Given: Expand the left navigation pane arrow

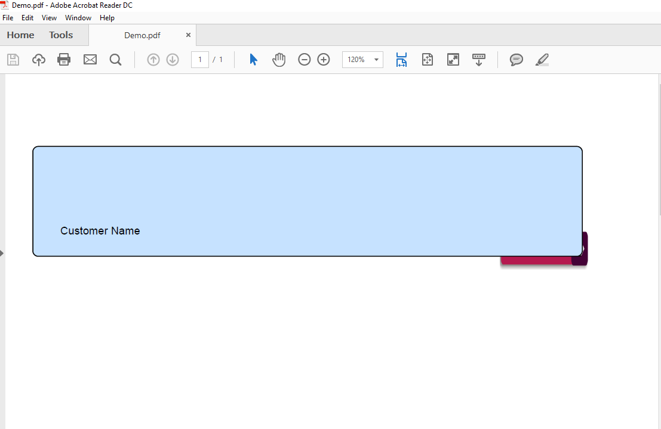Looking at the screenshot, I should [x=2, y=253].
